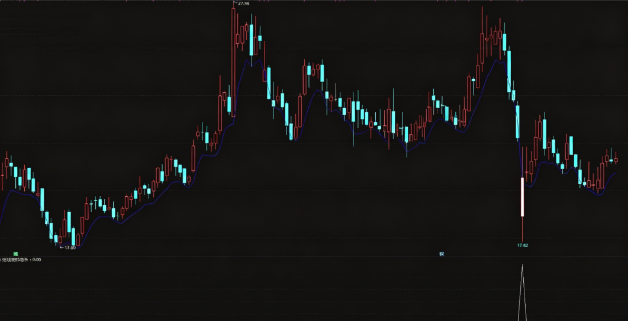Viewport: 628px width, 321px height.
Task: Click the first red candle on the left edge
Action: (2, 176)
